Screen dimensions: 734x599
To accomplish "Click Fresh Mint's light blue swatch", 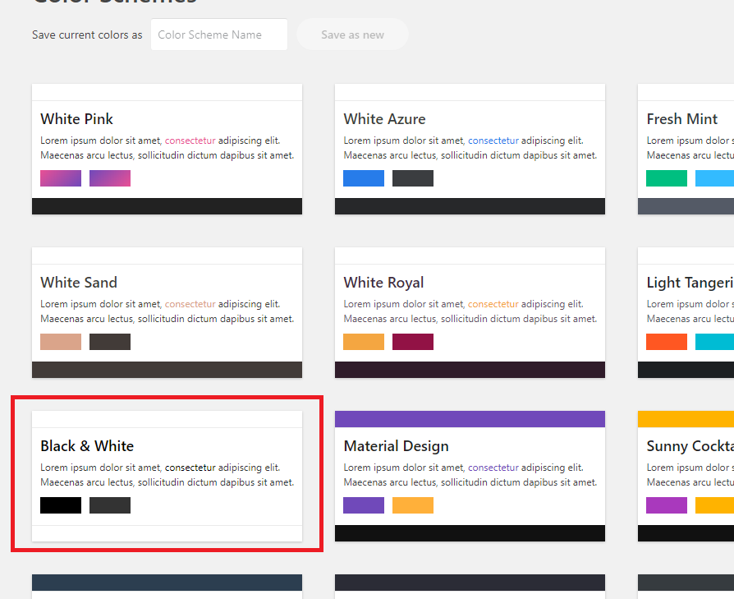I will pyautogui.click(x=714, y=178).
